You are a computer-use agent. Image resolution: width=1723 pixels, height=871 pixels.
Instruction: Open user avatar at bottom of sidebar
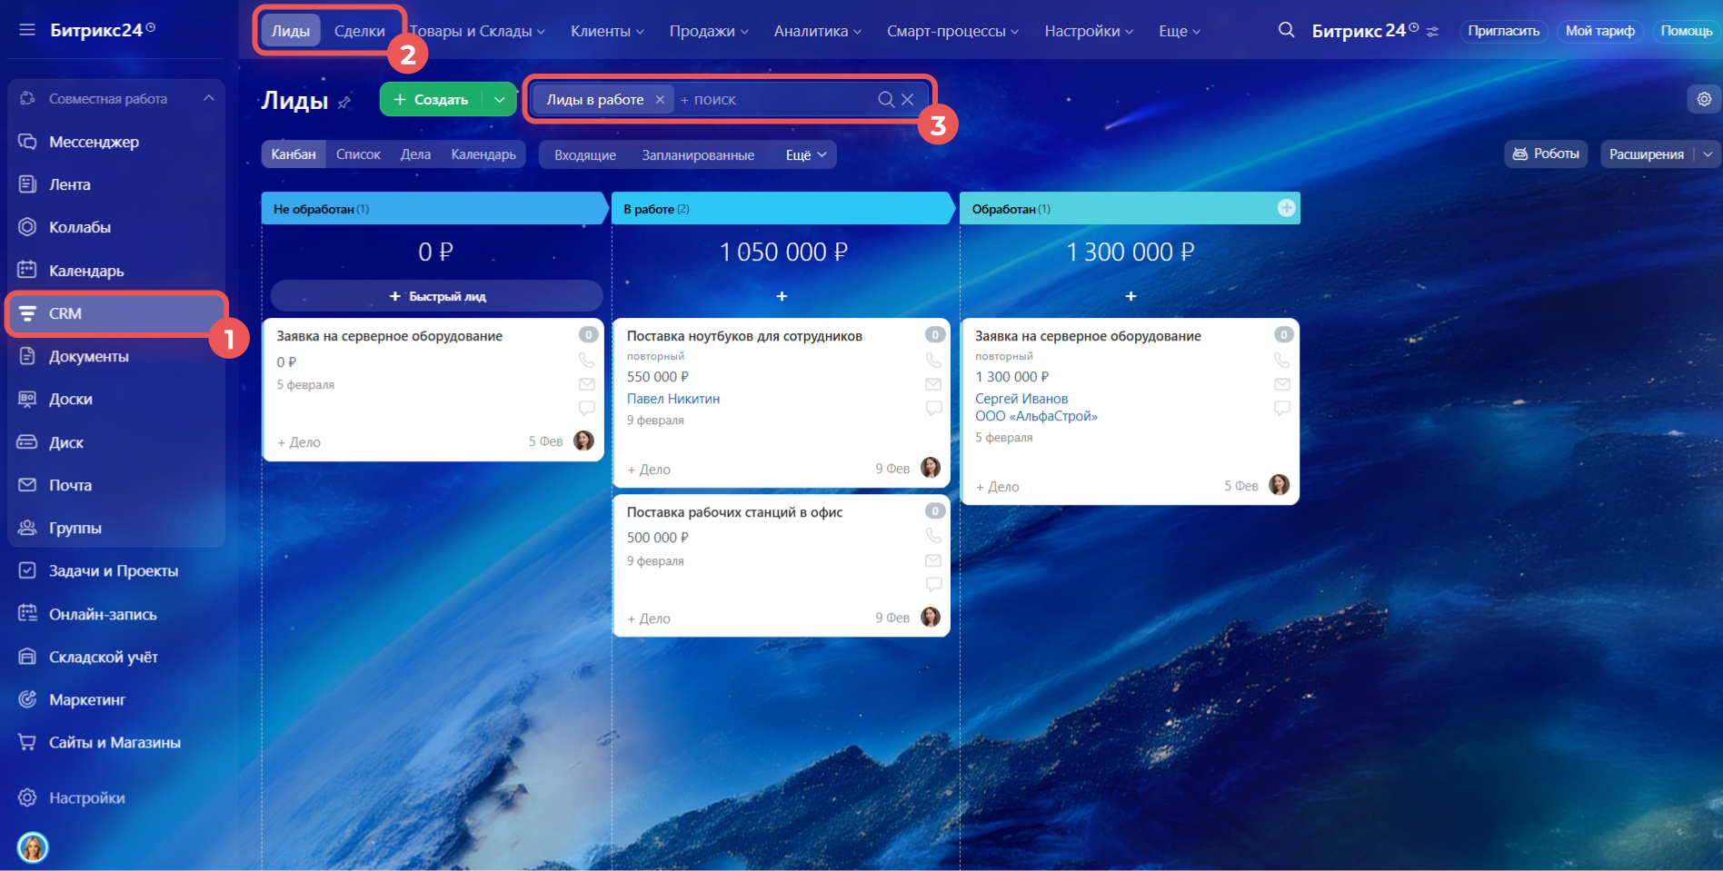tap(33, 847)
